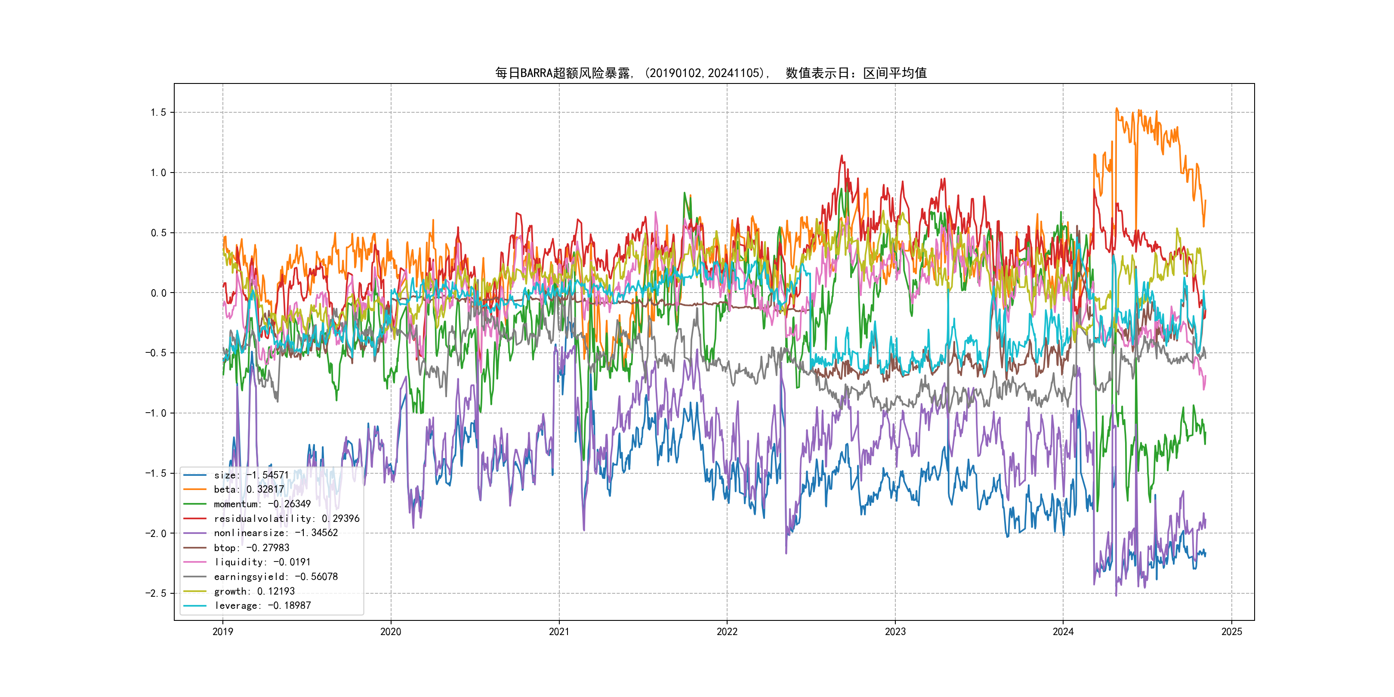Click the 2022 x-axis tick label
Viewport: 1394px width, 697px height.
[x=727, y=632]
